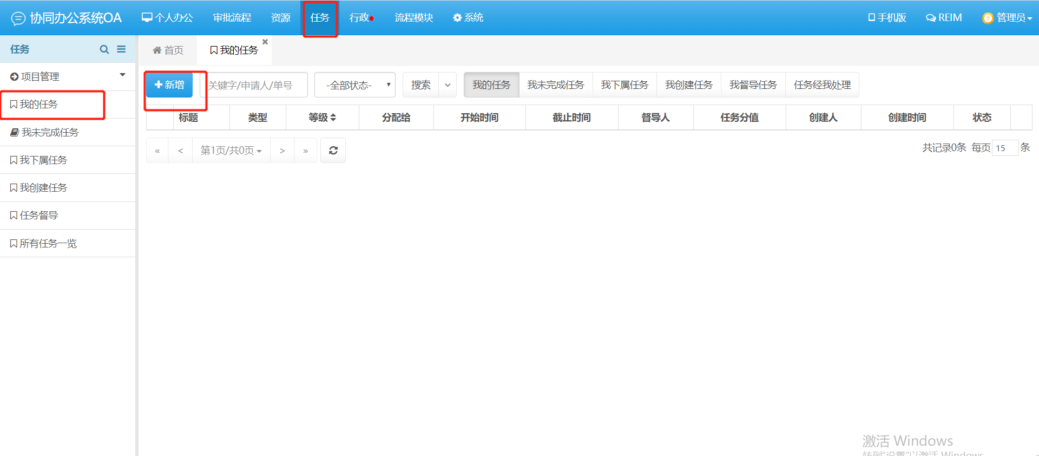Click the refresh list icon
The width and height of the screenshot is (1039, 456).
(x=333, y=151)
